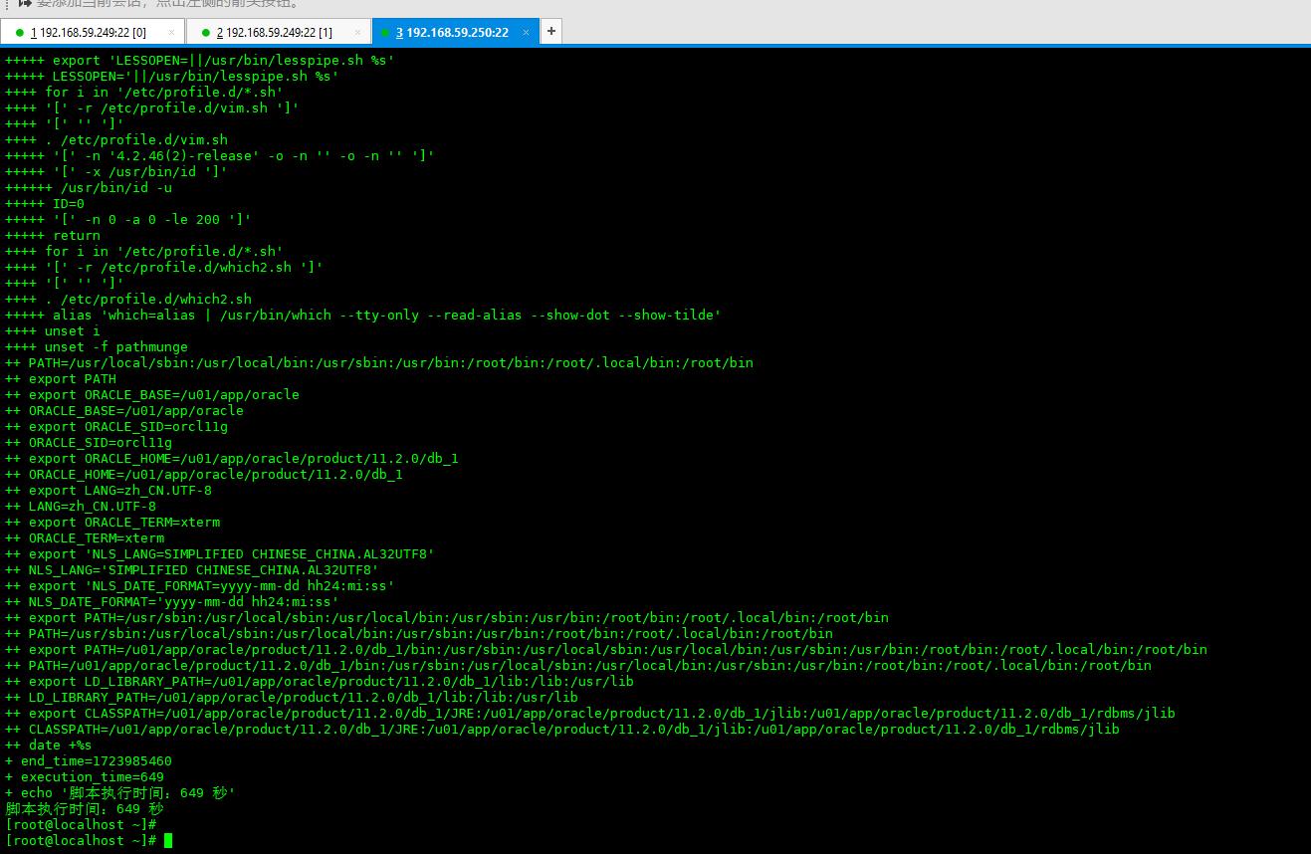Click the green status dot on tab 2
The width and height of the screenshot is (1311, 854).
tap(205, 32)
